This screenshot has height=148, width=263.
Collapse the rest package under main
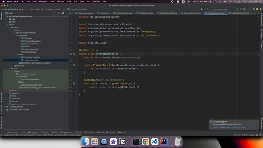pos(17,55)
